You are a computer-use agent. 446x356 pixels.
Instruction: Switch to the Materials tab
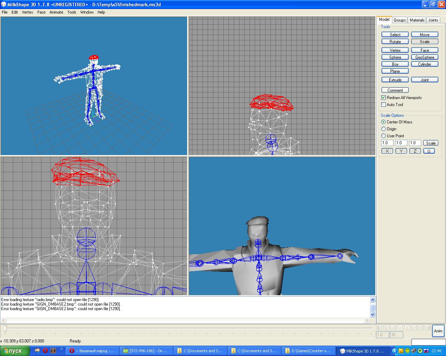coord(417,20)
